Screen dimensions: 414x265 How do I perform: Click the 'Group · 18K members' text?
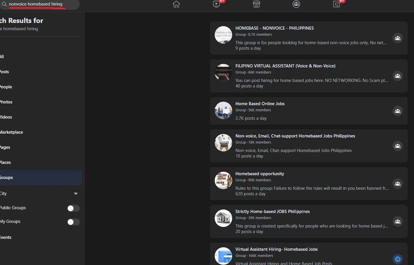tap(253, 142)
